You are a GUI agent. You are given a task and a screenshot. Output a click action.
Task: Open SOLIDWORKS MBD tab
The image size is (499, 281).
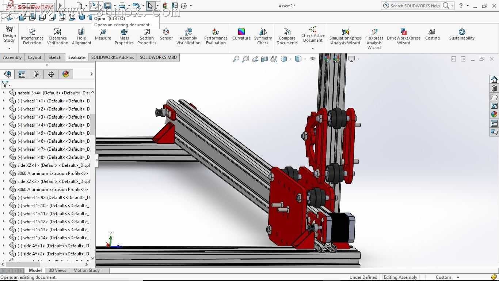click(158, 57)
